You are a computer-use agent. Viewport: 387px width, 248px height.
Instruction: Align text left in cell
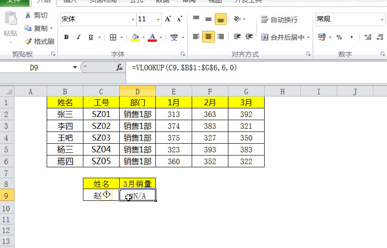[x=196, y=37]
